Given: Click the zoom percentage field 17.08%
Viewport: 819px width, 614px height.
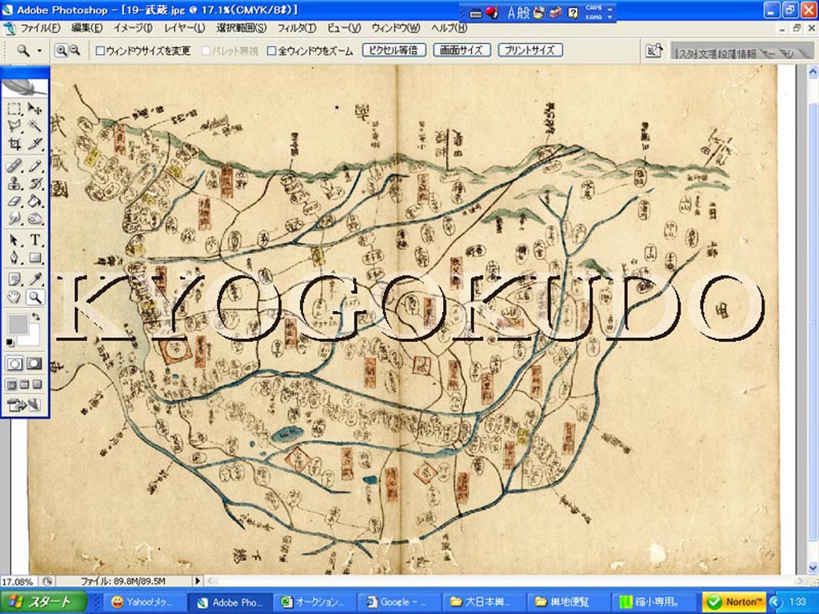Looking at the screenshot, I should [x=18, y=581].
